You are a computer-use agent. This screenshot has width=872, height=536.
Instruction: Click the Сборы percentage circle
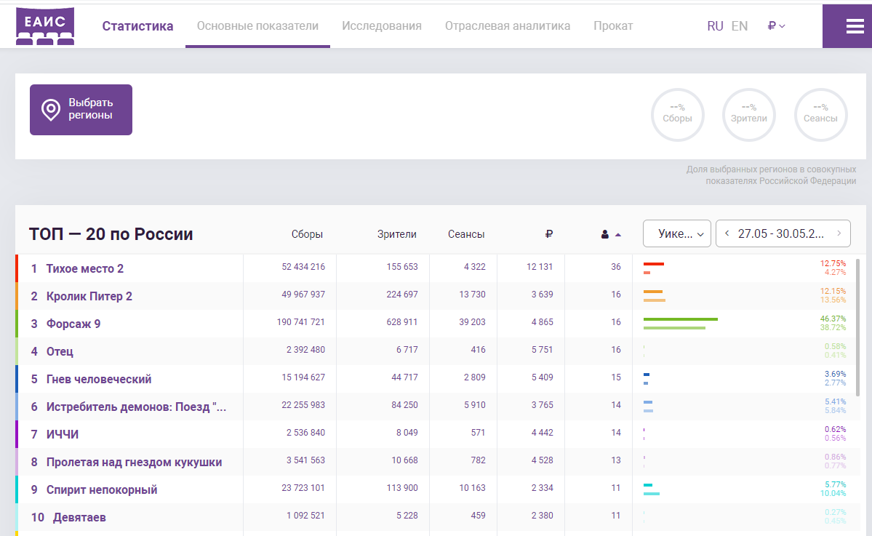677,114
